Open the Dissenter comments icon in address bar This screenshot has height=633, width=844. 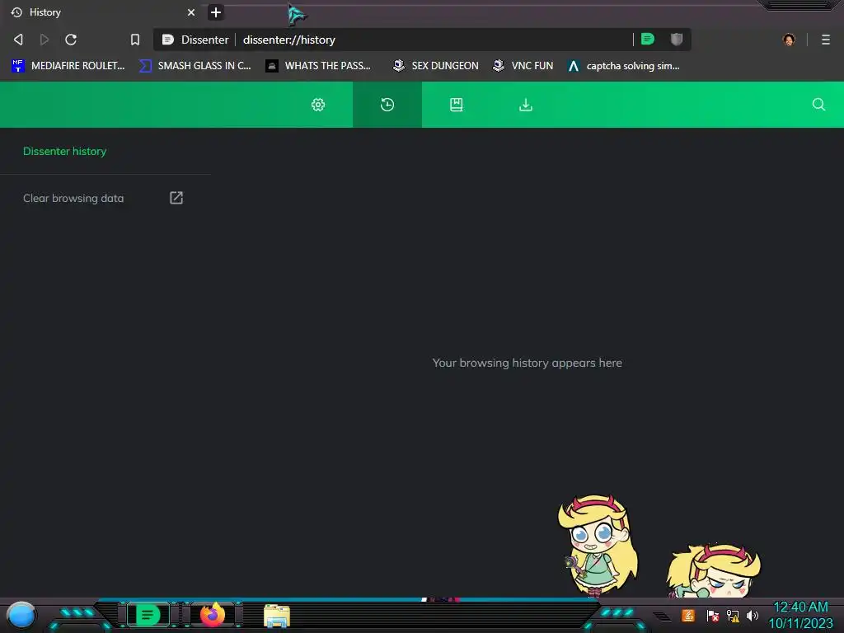648,39
